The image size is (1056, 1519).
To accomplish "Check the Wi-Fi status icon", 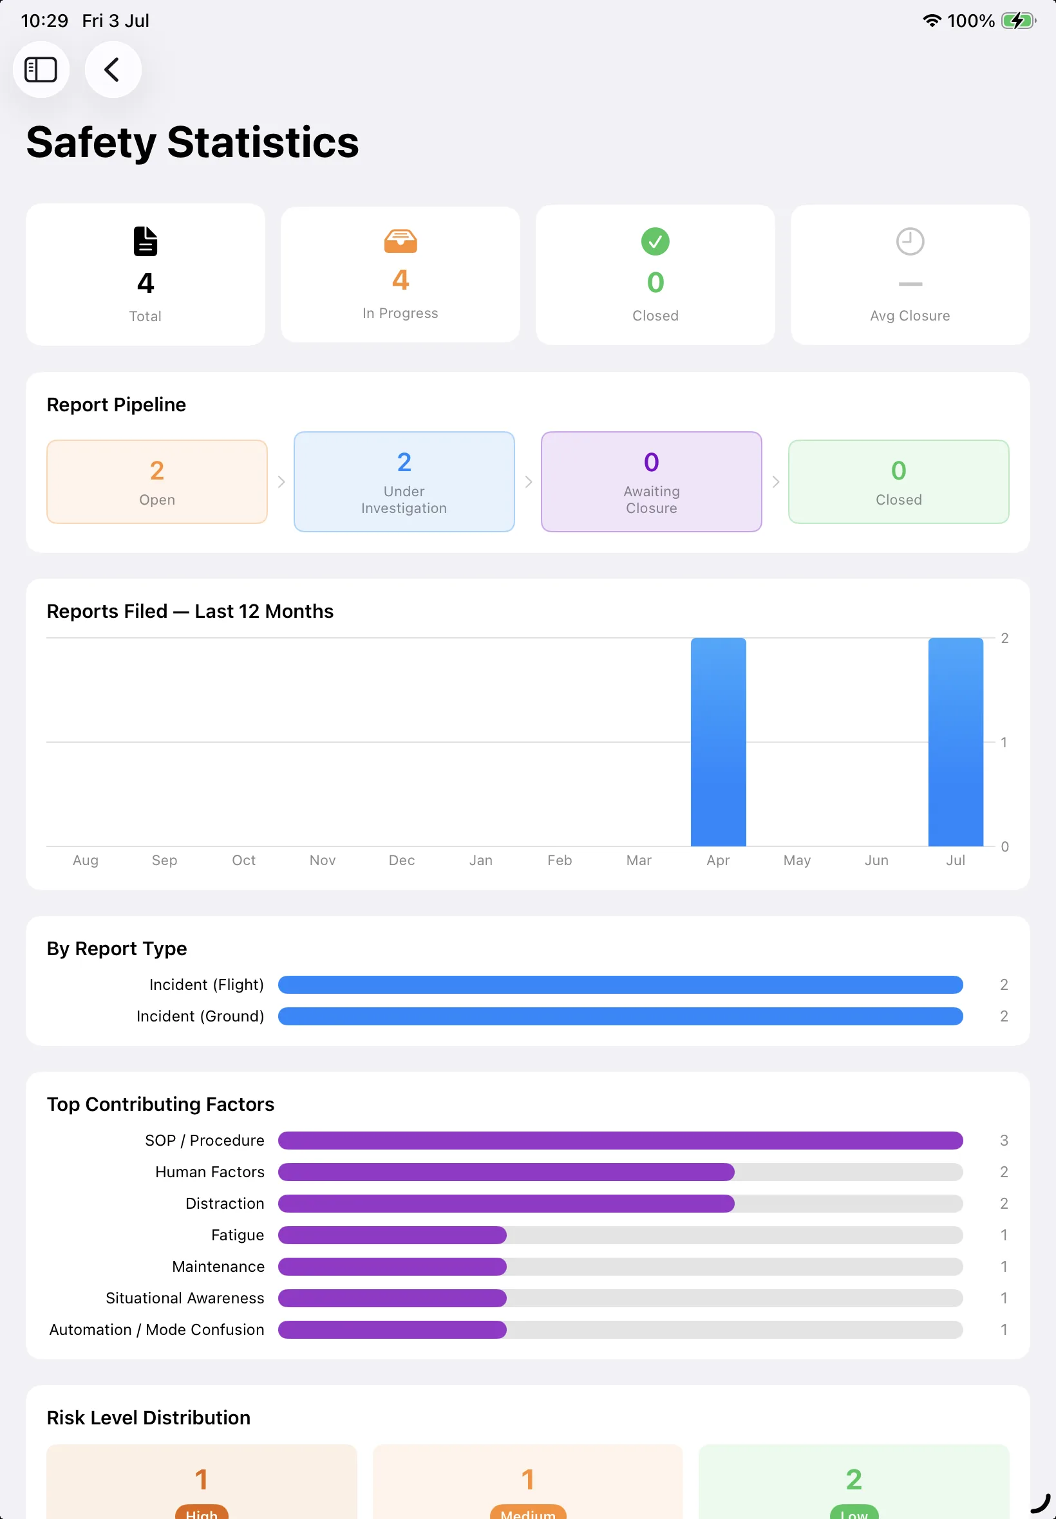I will click(932, 21).
